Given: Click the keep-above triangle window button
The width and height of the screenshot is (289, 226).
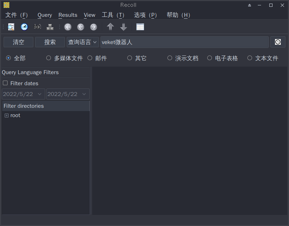Looking at the screenshot, I should coord(250,5).
